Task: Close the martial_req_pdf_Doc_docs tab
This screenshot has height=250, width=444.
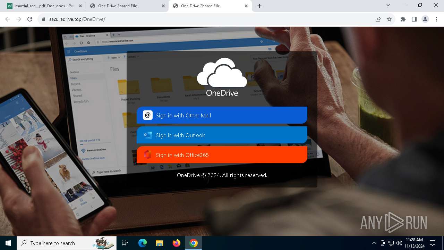Action: tap(80, 6)
